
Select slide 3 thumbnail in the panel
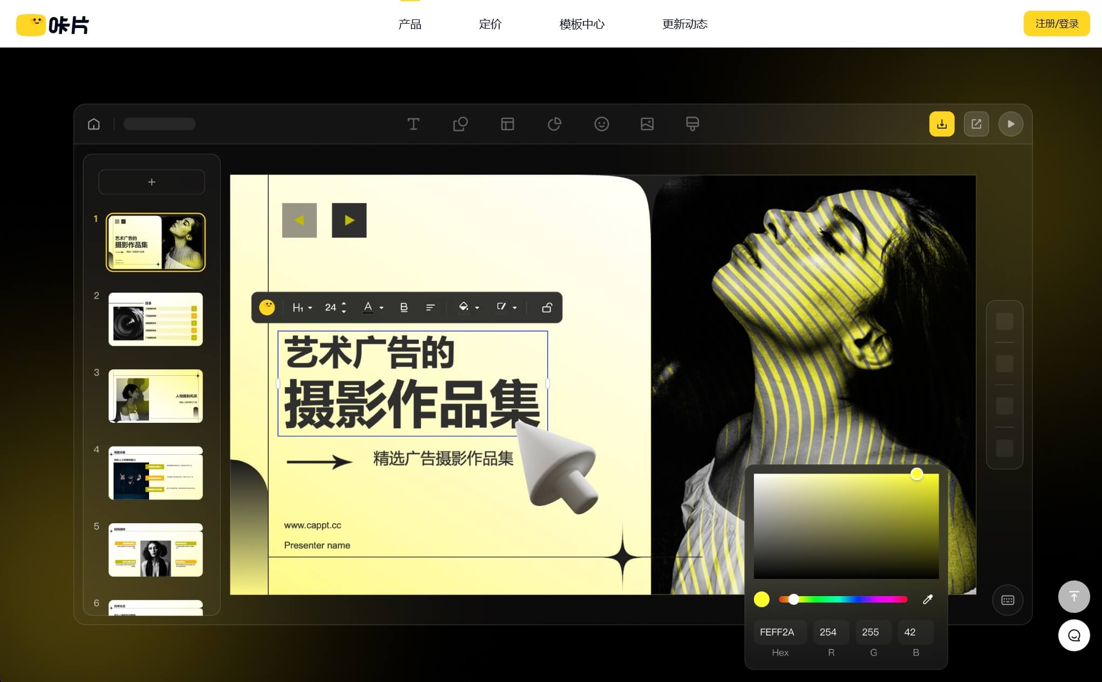pyautogui.click(x=155, y=396)
